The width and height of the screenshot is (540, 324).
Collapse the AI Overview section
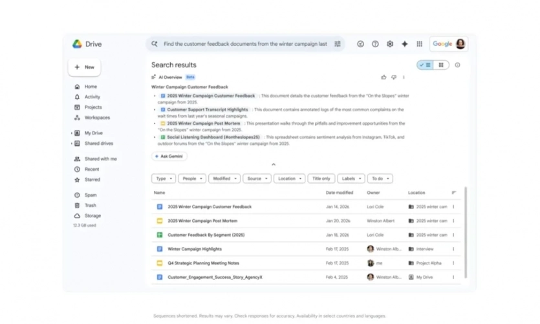click(x=274, y=165)
